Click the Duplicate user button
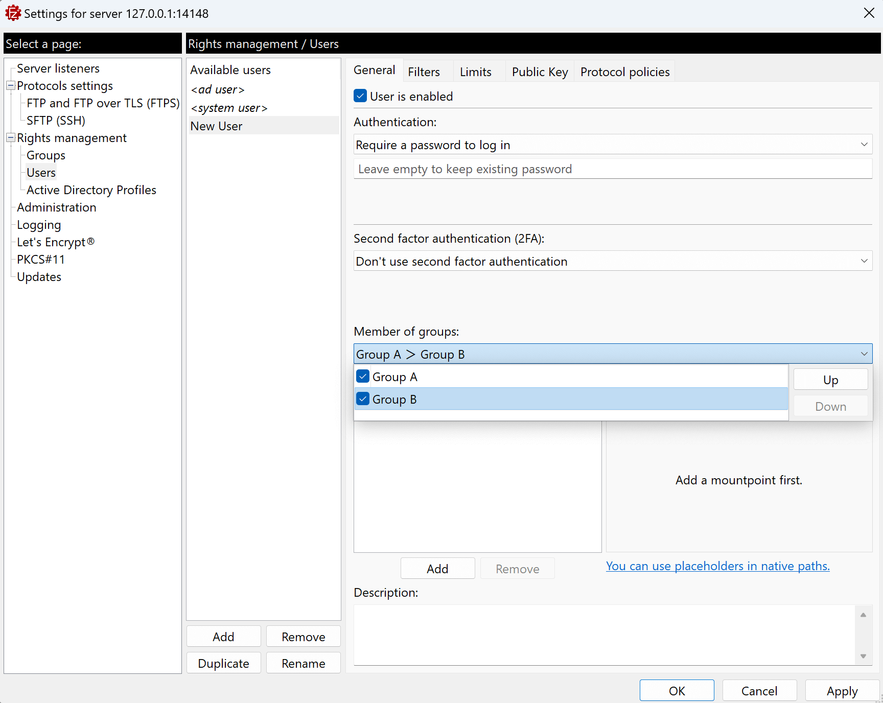883x703 pixels. tap(223, 663)
